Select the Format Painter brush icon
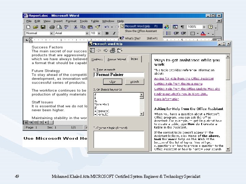This screenshot has width=246, height=184. click(x=98, y=27)
